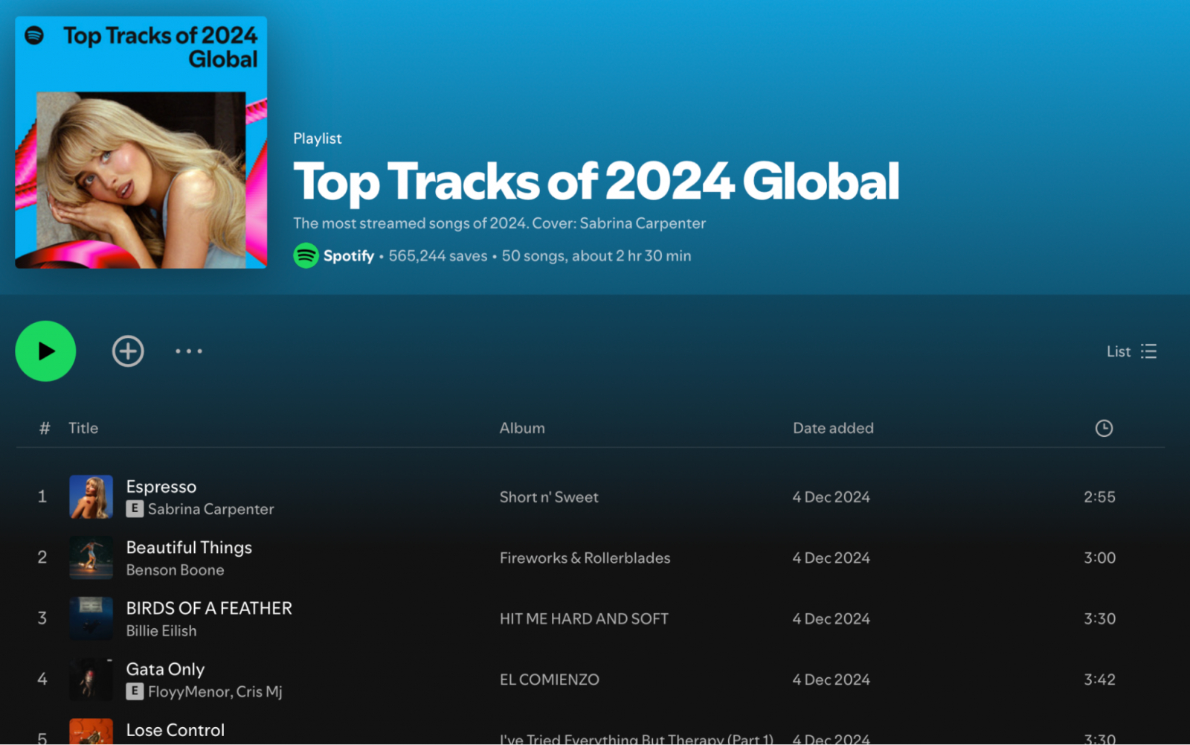
Task: Sort tracks by the duration clock icon
Action: 1104,428
